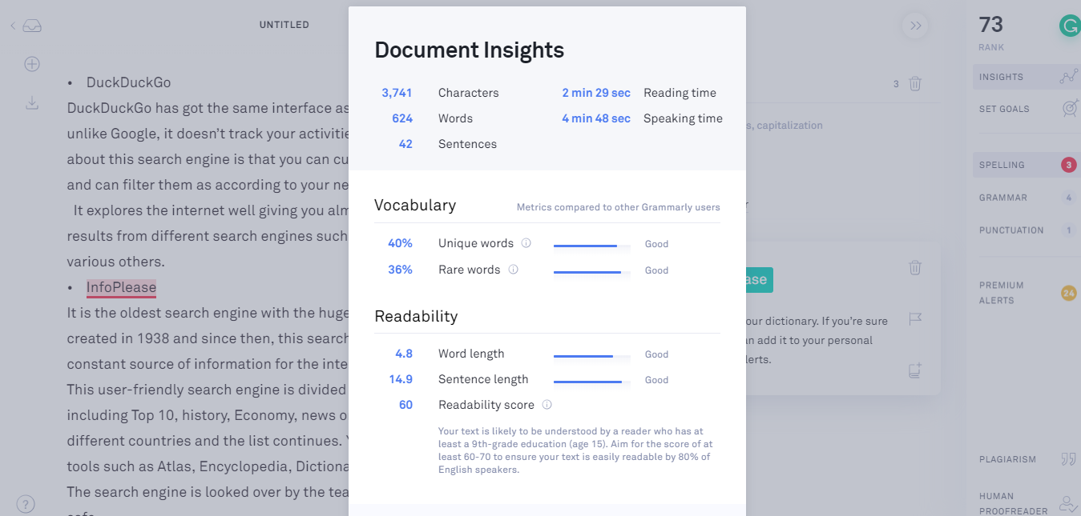The image size is (1081, 516).
Task: Click the info icon beside Unique words
Action: click(x=526, y=243)
